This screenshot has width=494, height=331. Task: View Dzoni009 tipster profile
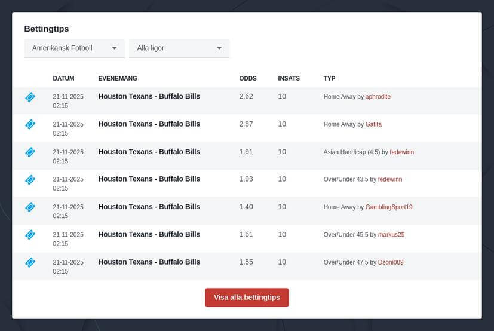(x=391, y=262)
